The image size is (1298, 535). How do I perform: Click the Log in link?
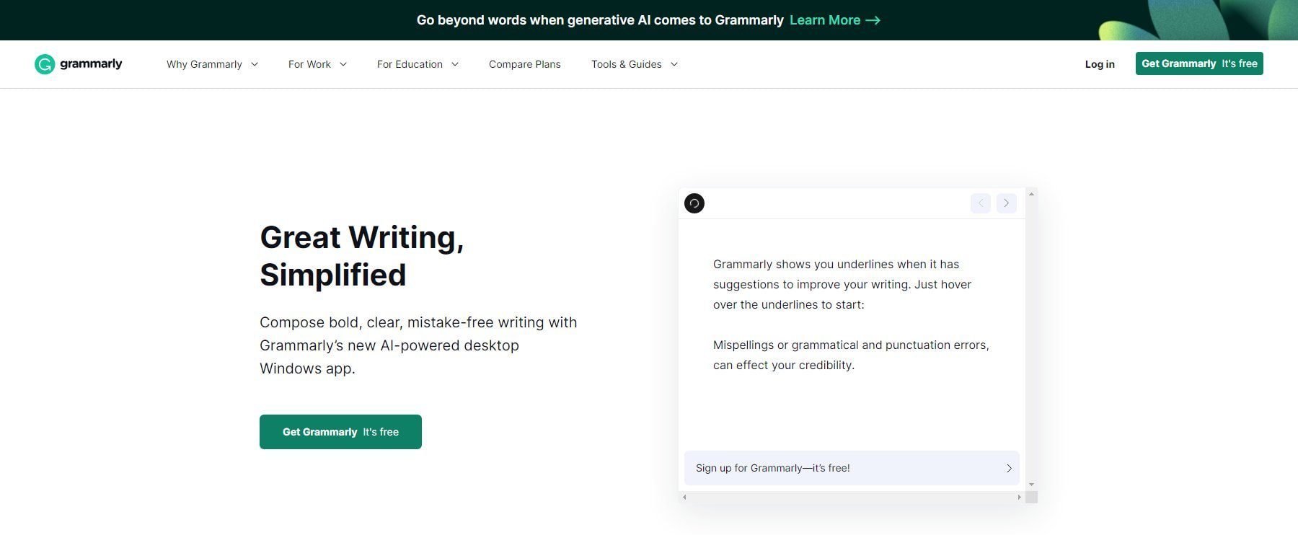[x=1100, y=64]
